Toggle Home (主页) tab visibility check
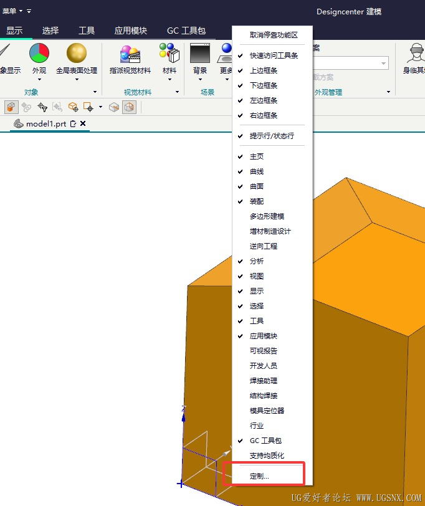 [240, 157]
